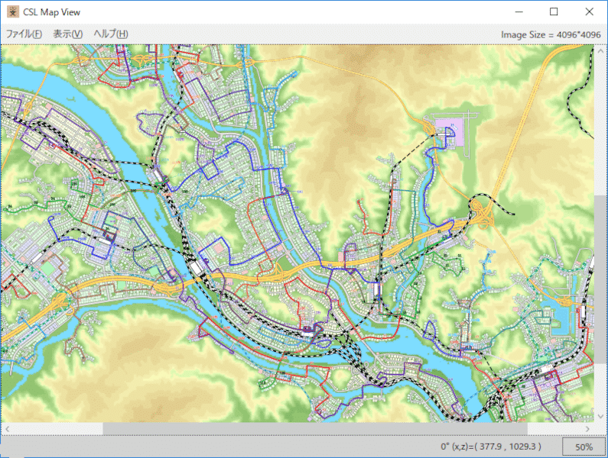The width and height of the screenshot is (608, 458).
Task: Click the vertical scrollbar thumb
Action: [x=601, y=305]
